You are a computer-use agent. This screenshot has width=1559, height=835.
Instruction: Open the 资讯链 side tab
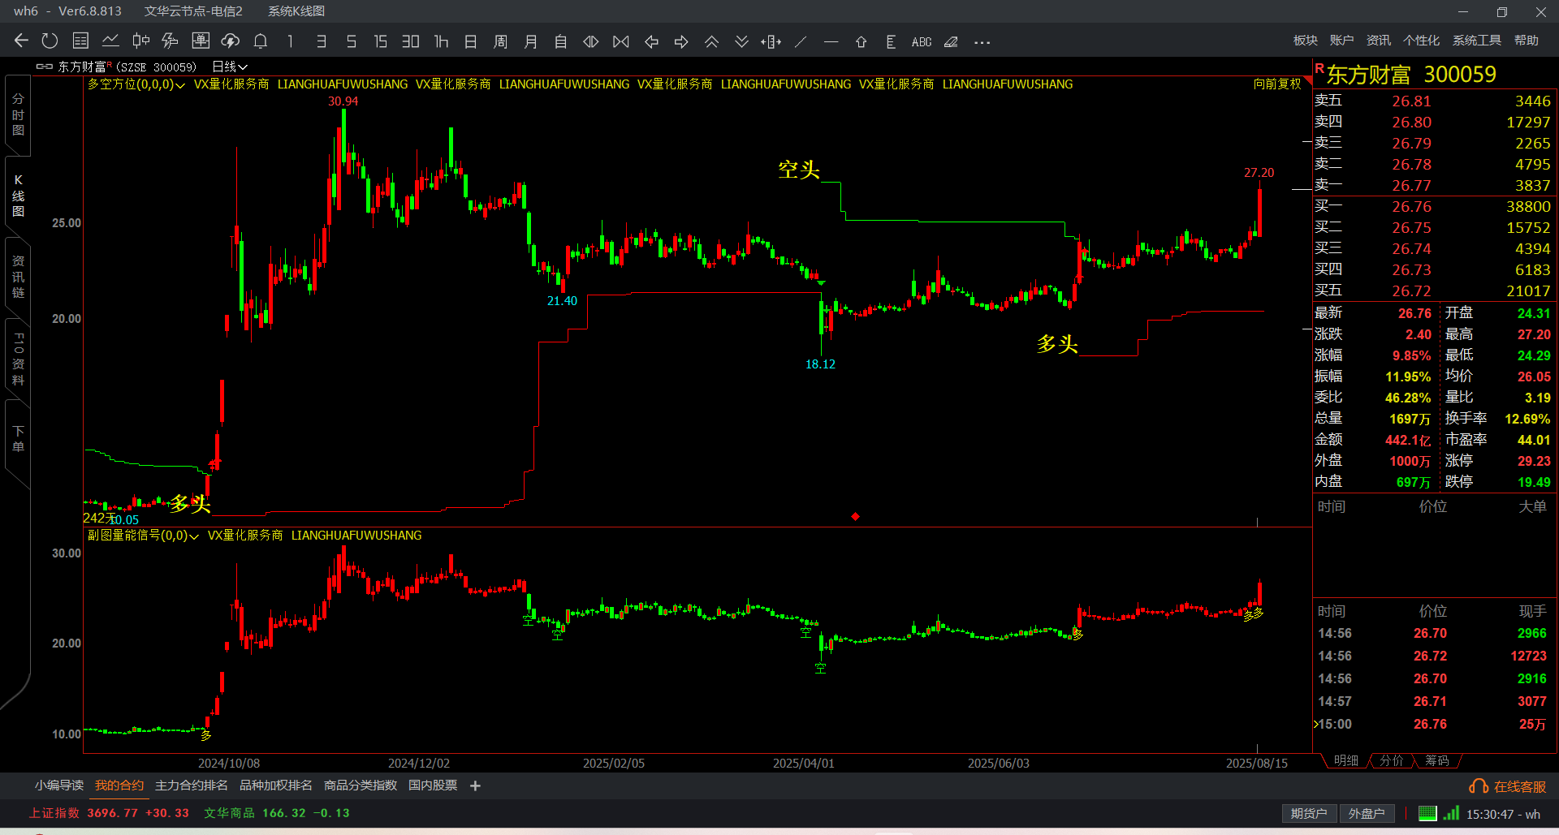[18, 277]
